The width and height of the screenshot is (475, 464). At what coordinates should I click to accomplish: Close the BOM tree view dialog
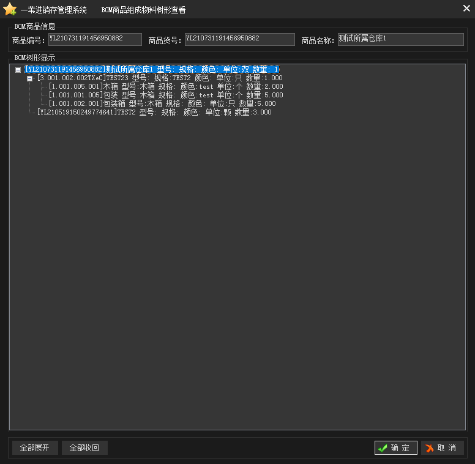coord(466,8)
